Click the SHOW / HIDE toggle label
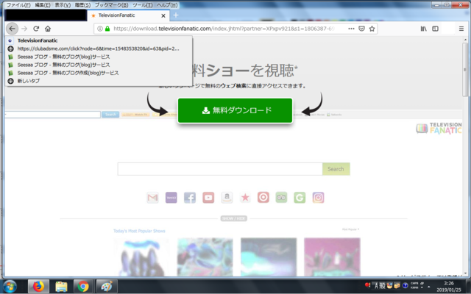 tap(234, 218)
